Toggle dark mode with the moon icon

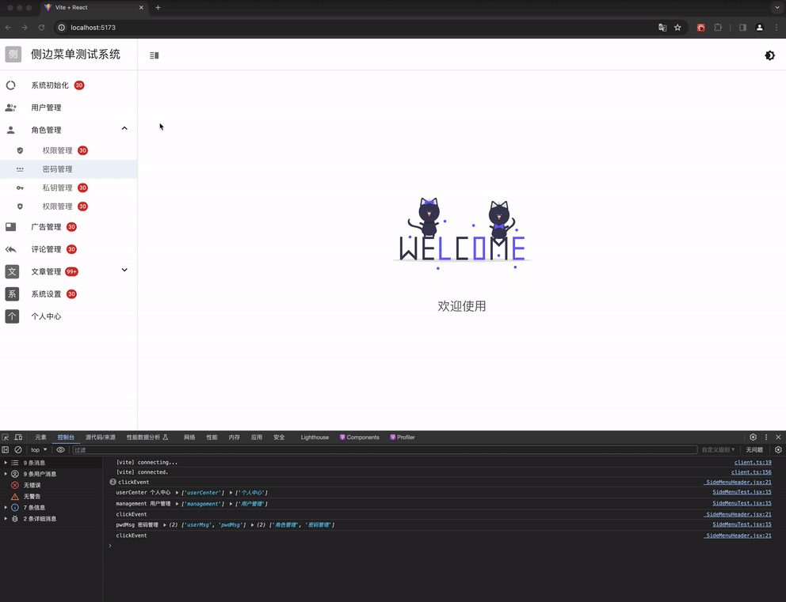point(769,55)
